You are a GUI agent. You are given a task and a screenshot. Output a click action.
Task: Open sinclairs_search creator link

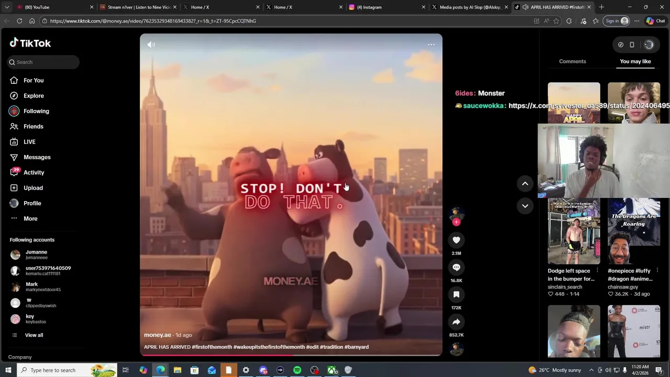(x=565, y=287)
